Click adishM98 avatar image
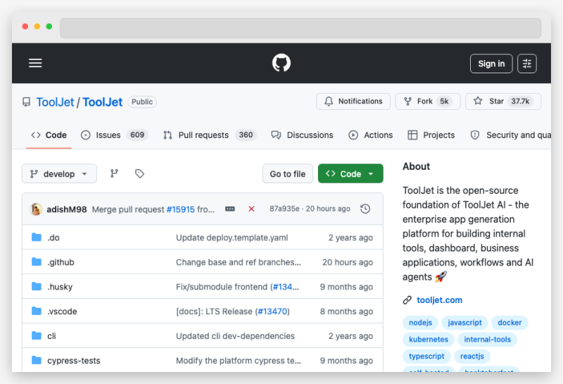This screenshot has height=384, width=563. tap(36, 209)
